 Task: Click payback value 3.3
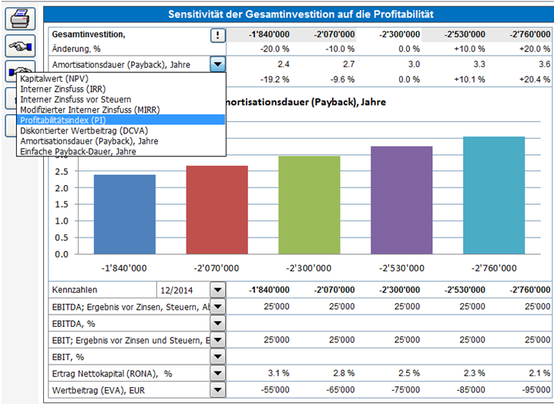tap(479, 64)
